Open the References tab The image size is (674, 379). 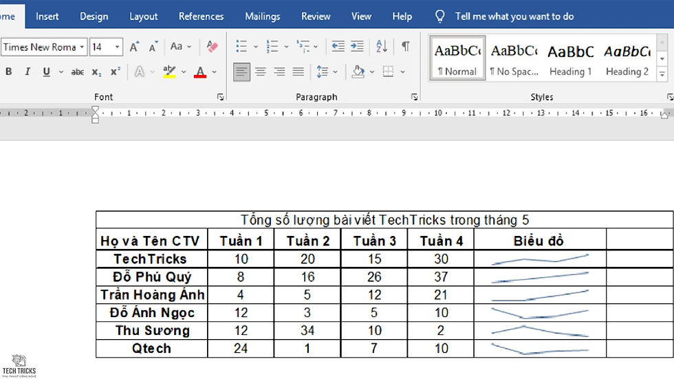point(201,17)
